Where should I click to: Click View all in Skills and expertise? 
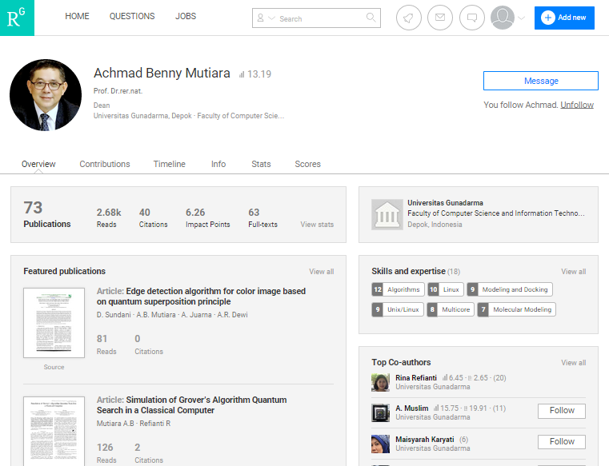point(574,272)
